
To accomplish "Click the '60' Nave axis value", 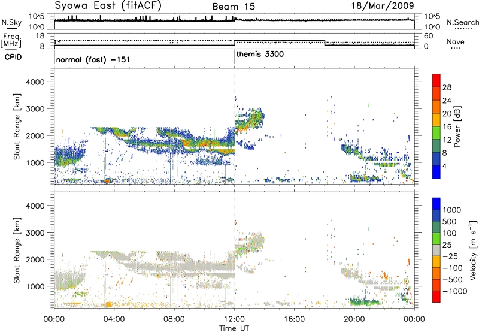I will [428, 36].
